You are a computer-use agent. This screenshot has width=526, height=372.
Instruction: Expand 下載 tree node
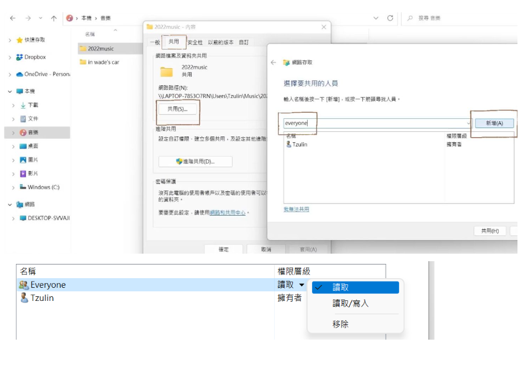point(14,105)
